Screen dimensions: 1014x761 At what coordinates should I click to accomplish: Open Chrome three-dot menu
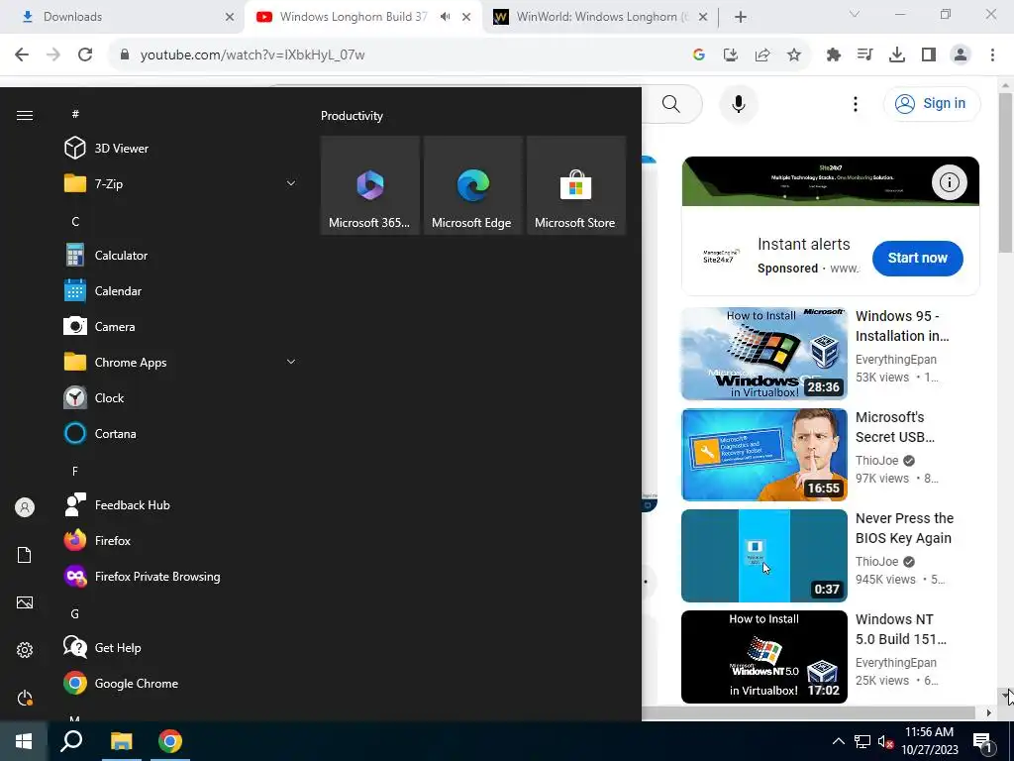pos(992,55)
